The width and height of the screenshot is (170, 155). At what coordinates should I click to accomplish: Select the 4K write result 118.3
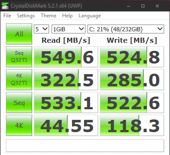coord(132,125)
